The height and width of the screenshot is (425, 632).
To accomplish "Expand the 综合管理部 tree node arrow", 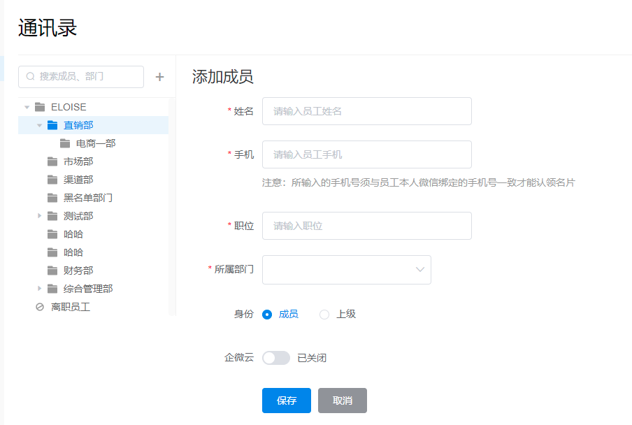I will coord(40,289).
